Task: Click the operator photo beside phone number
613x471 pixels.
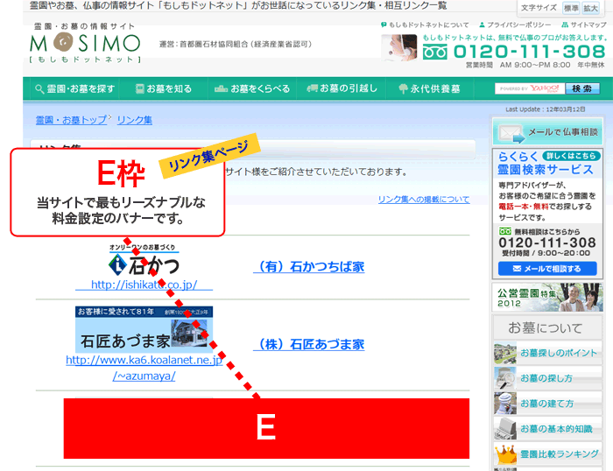Action: coord(399,47)
